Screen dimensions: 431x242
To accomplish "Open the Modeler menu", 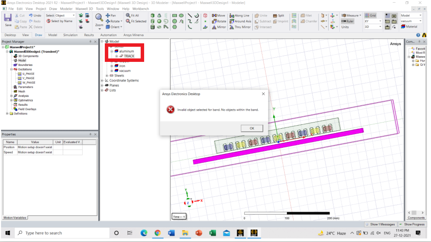I will coord(66,9).
